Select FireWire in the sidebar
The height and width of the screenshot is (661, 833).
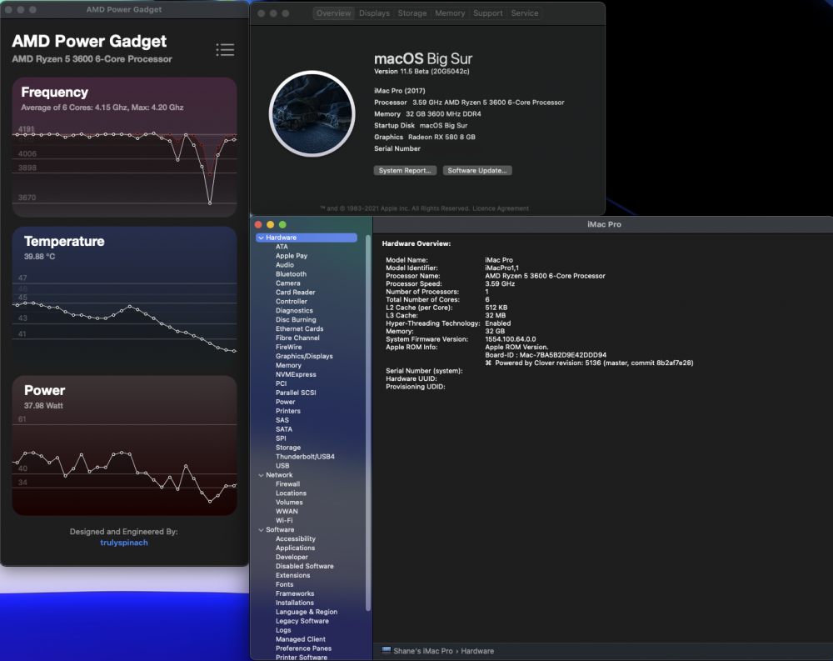coord(288,347)
